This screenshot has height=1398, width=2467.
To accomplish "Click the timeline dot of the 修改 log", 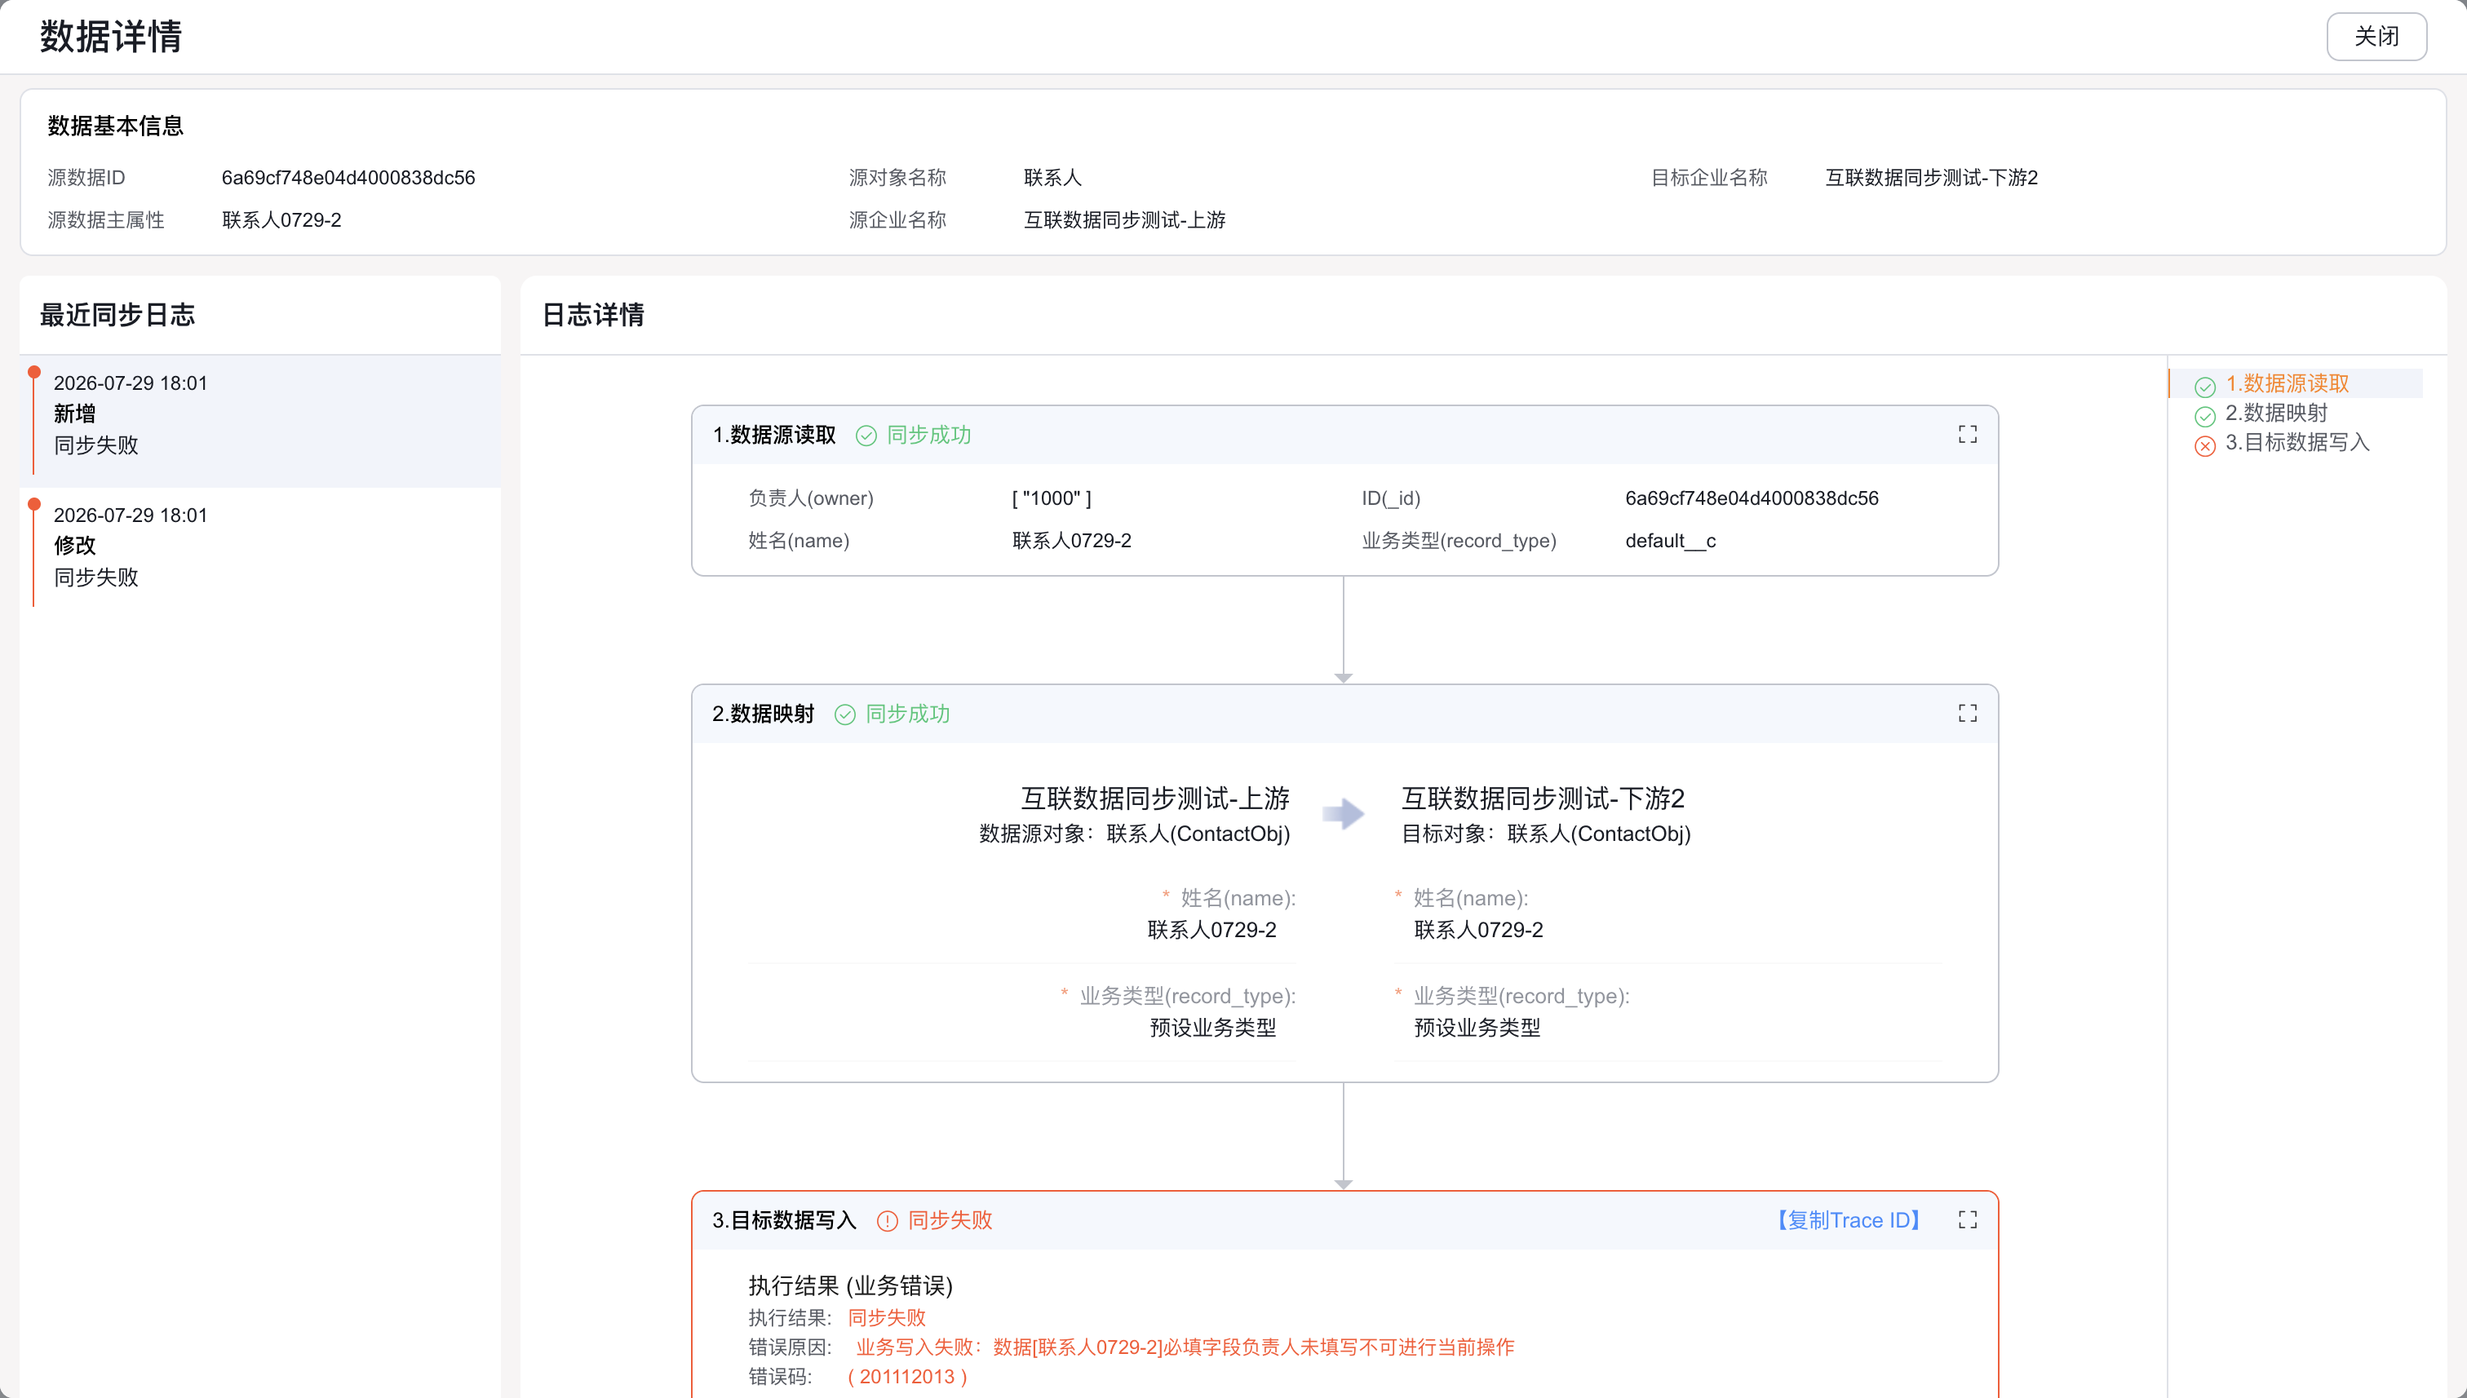I will click(34, 504).
